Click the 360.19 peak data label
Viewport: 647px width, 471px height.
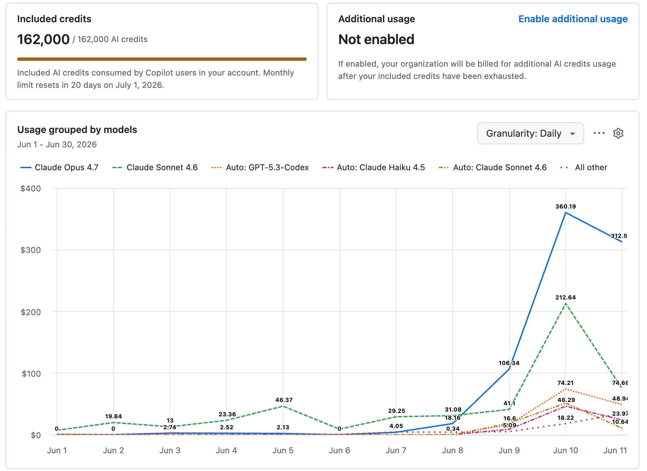(x=566, y=206)
